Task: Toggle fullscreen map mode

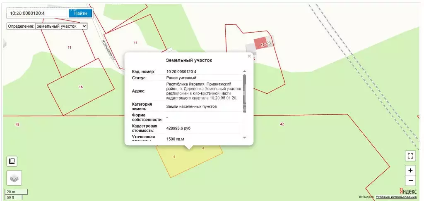Action: point(410,156)
